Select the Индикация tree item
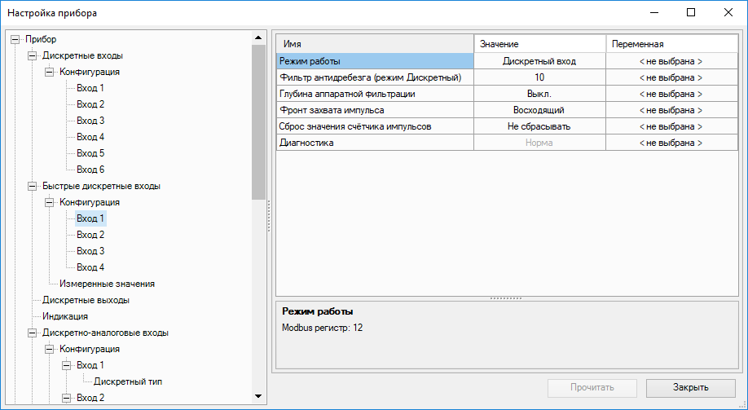The image size is (748, 410). click(x=64, y=316)
